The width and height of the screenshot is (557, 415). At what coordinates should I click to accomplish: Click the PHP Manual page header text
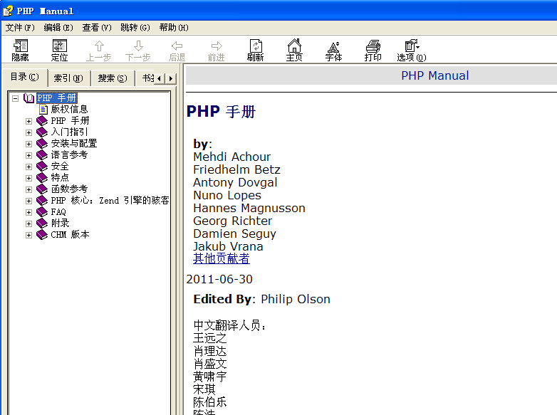tap(434, 75)
